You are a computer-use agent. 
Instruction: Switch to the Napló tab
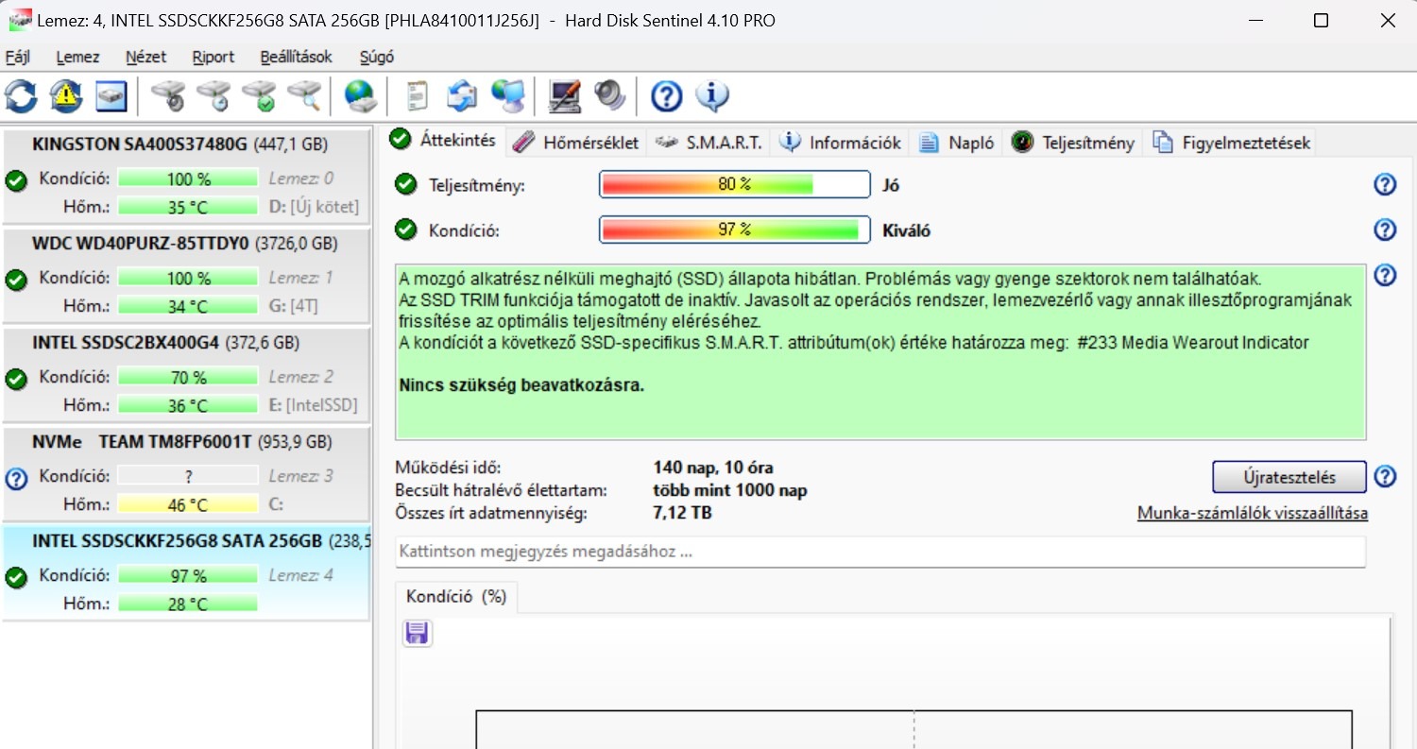[956, 143]
